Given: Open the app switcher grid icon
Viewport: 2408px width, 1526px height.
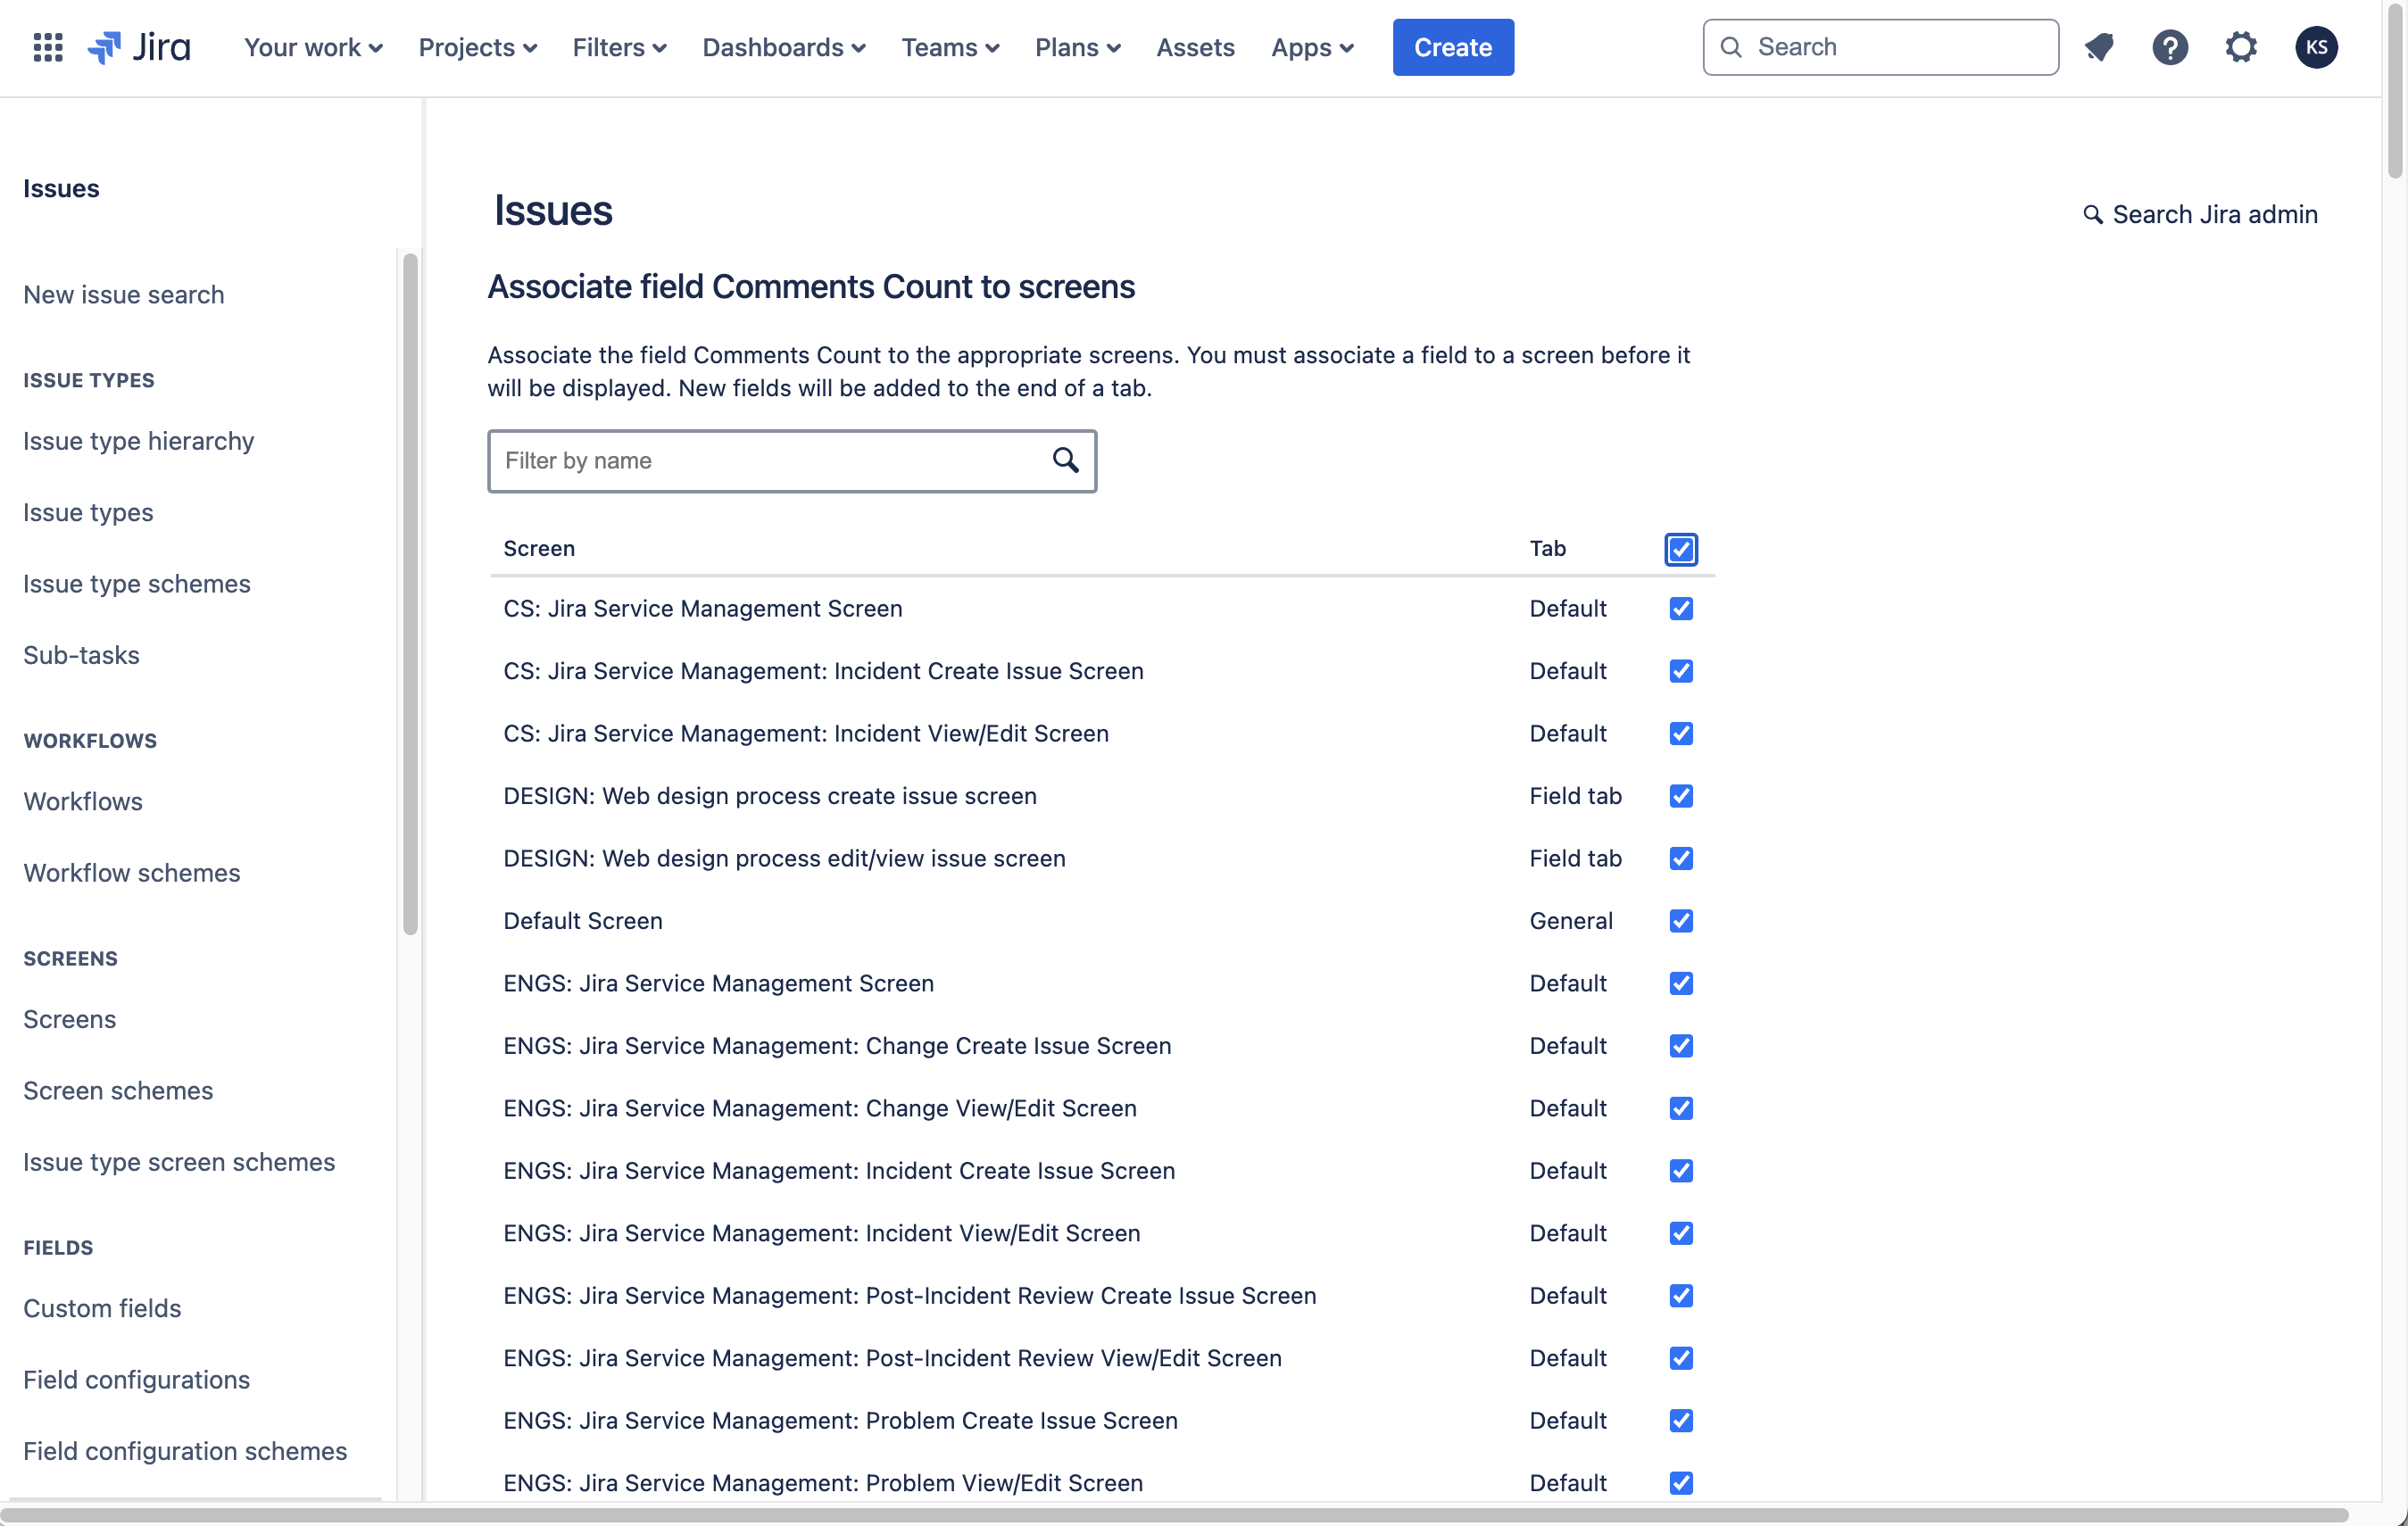Looking at the screenshot, I should pos(48,47).
